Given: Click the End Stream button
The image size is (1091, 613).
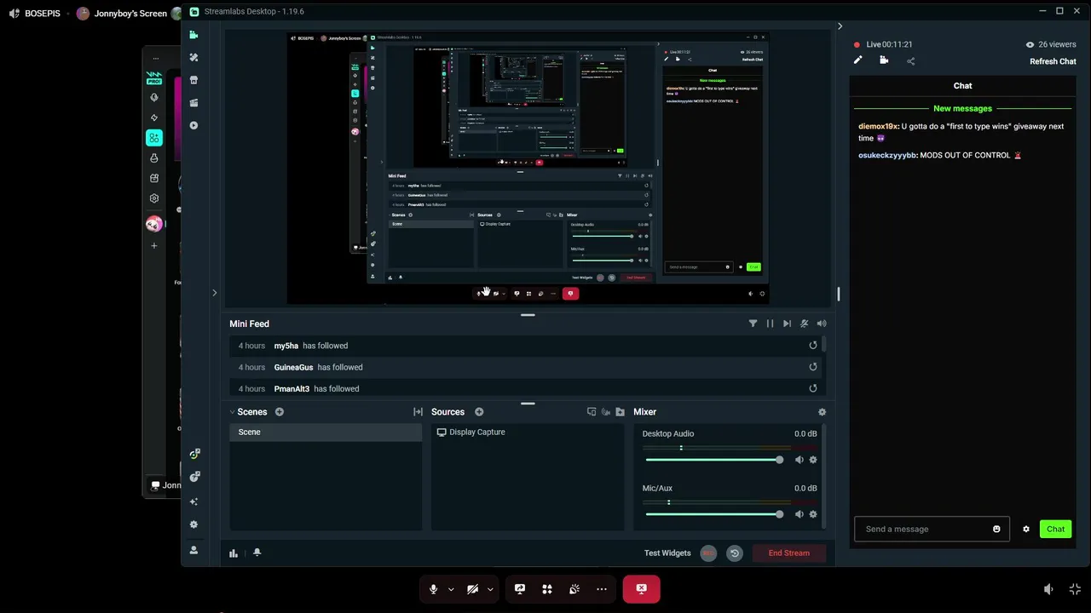Looking at the screenshot, I should pyautogui.click(x=789, y=553).
